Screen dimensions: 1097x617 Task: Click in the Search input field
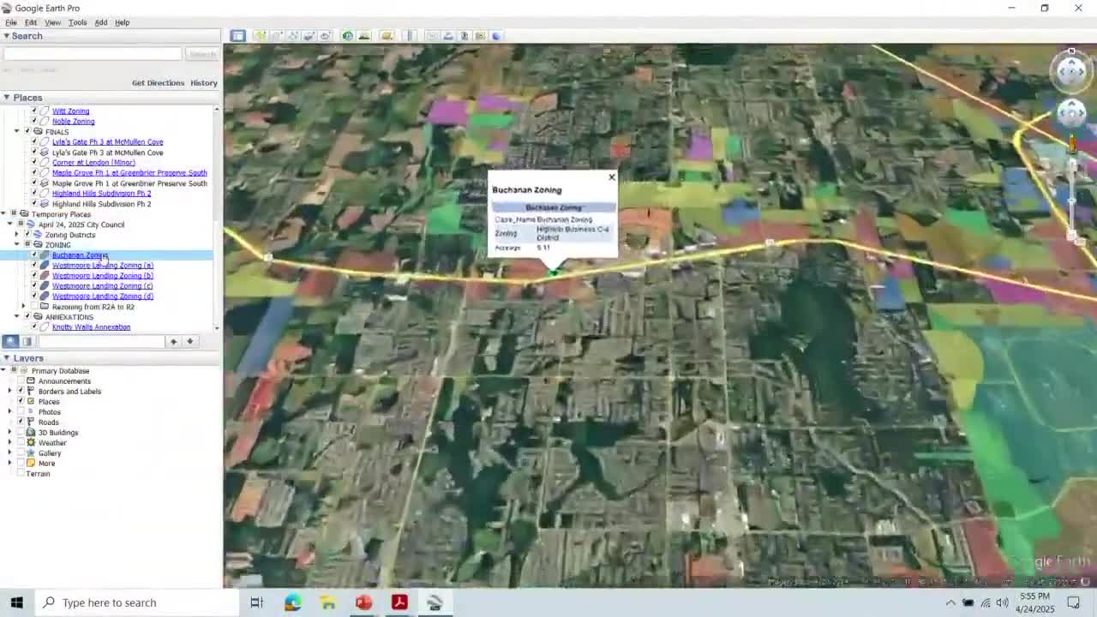92,54
